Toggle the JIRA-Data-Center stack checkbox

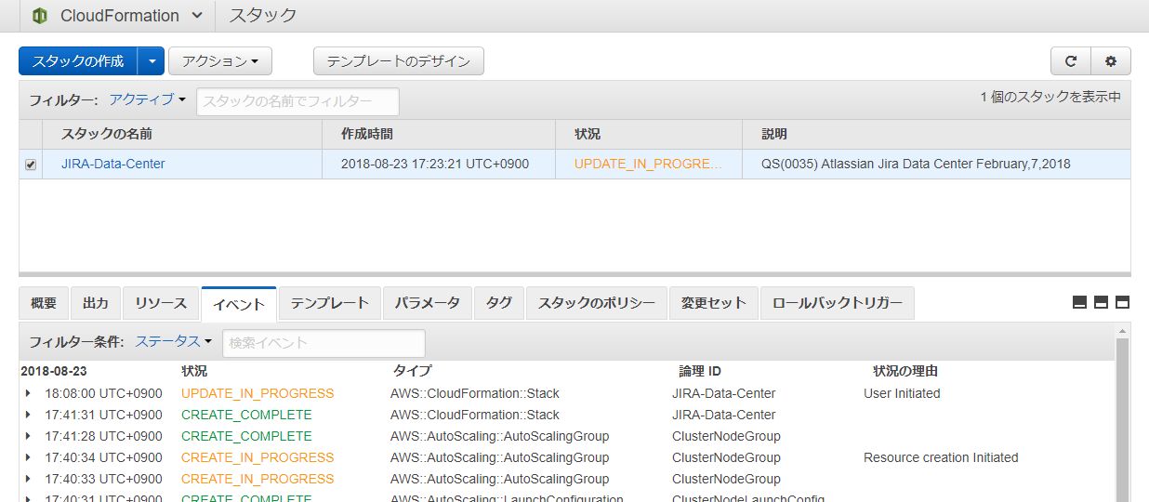31,165
